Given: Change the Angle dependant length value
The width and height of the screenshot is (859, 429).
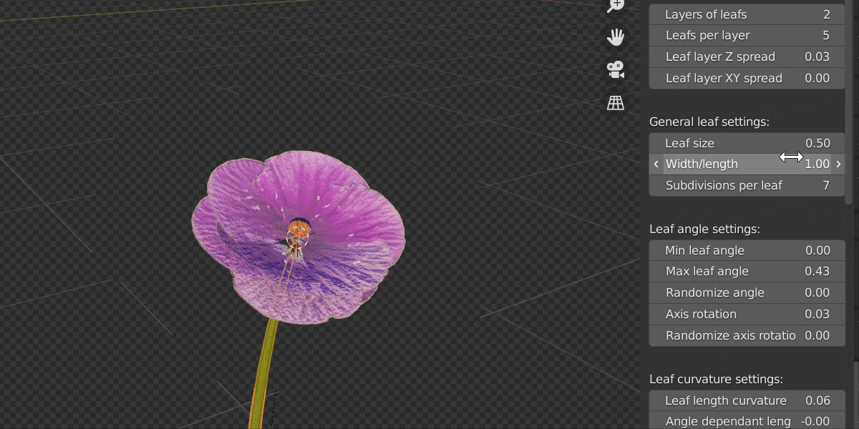Looking at the screenshot, I should 747,421.
